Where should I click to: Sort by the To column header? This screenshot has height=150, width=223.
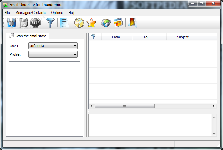[149, 37]
